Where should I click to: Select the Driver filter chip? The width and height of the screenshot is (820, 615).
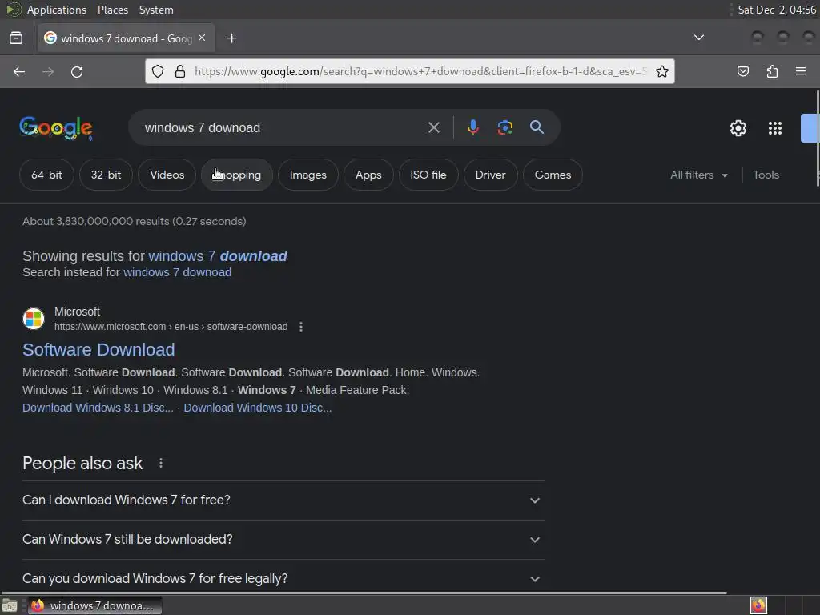(490, 175)
